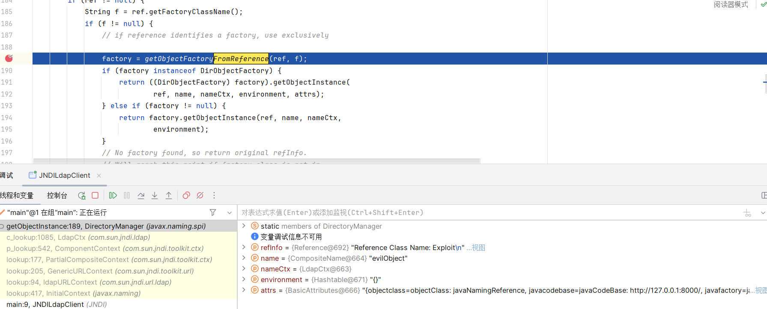Open expression history dropdown
This screenshot has width=767, height=309.
[763, 212]
